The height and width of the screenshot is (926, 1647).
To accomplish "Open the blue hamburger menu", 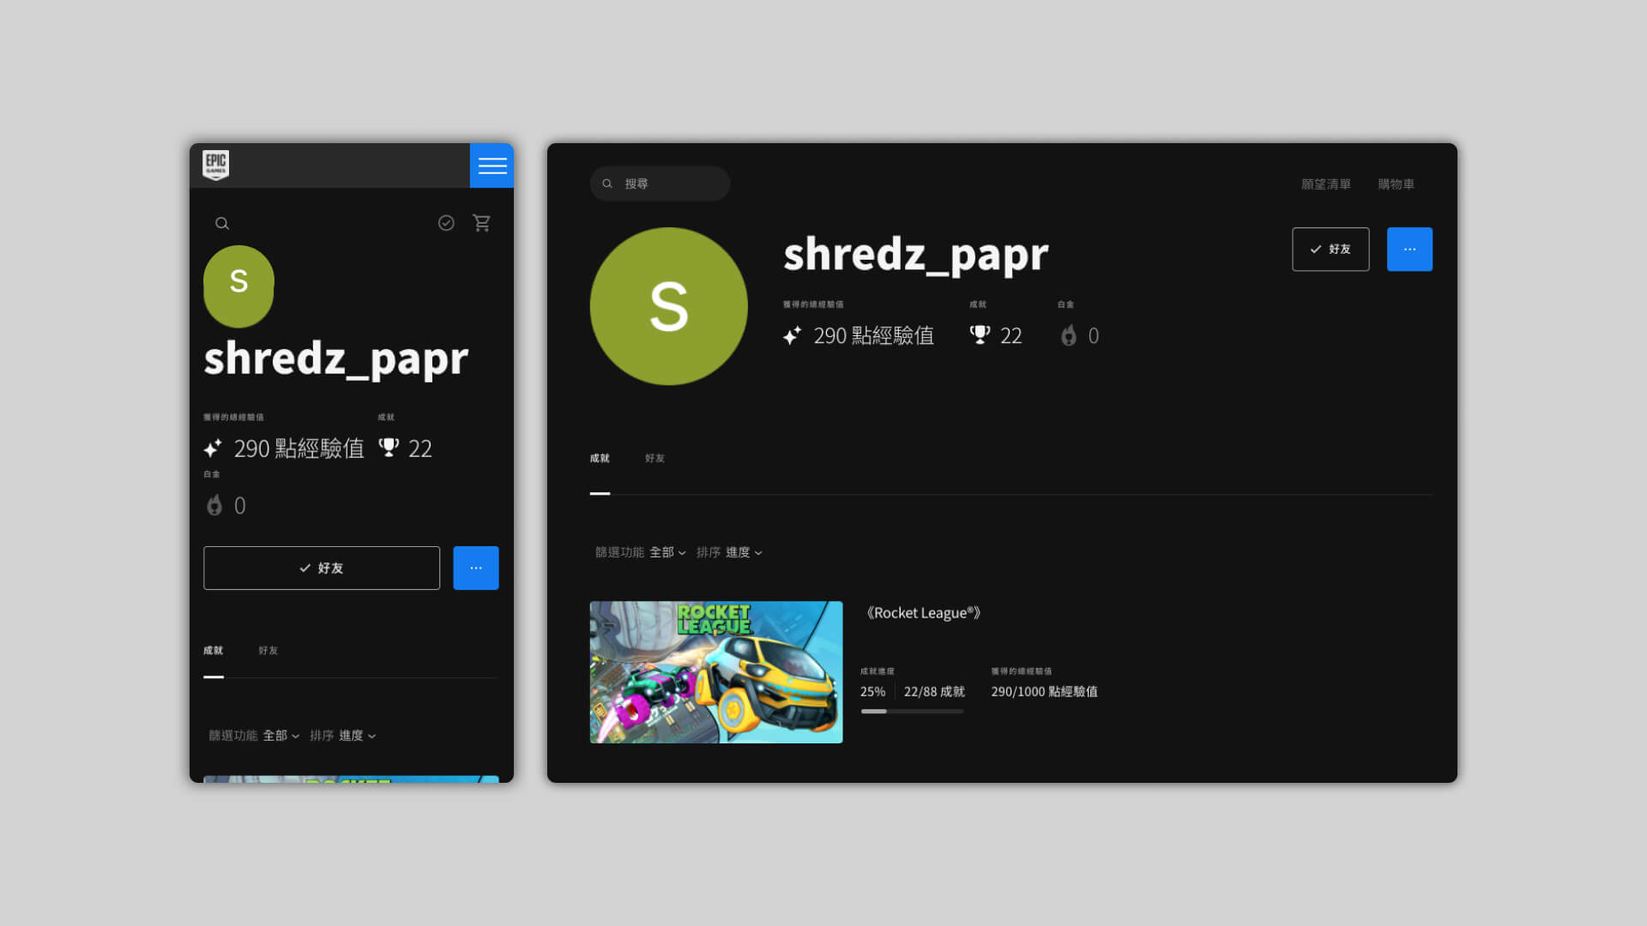I will click(x=492, y=165).
